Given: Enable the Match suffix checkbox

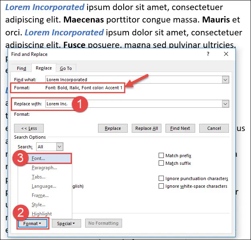Looking at the screenshot, I should [x=161, y=163].
